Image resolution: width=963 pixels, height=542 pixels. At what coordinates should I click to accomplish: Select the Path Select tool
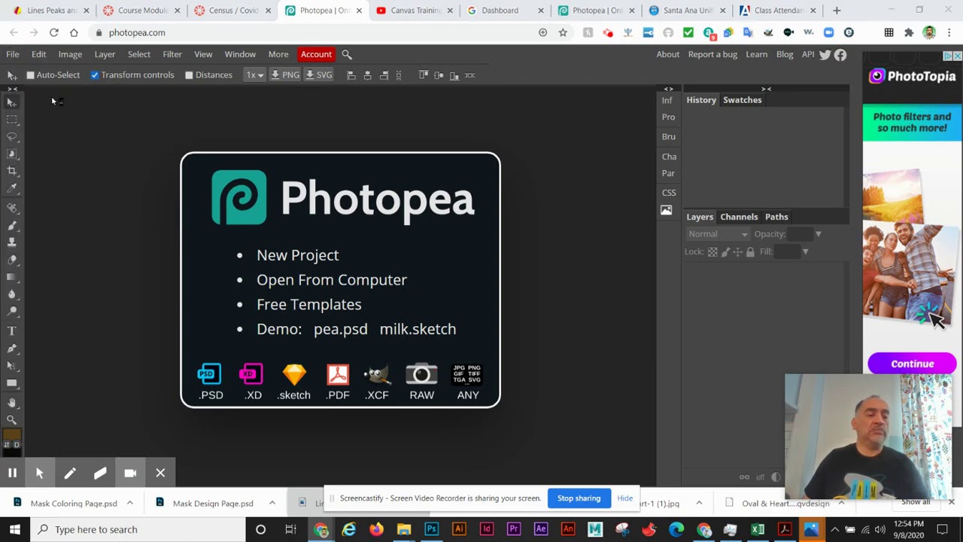click(11, 366)
